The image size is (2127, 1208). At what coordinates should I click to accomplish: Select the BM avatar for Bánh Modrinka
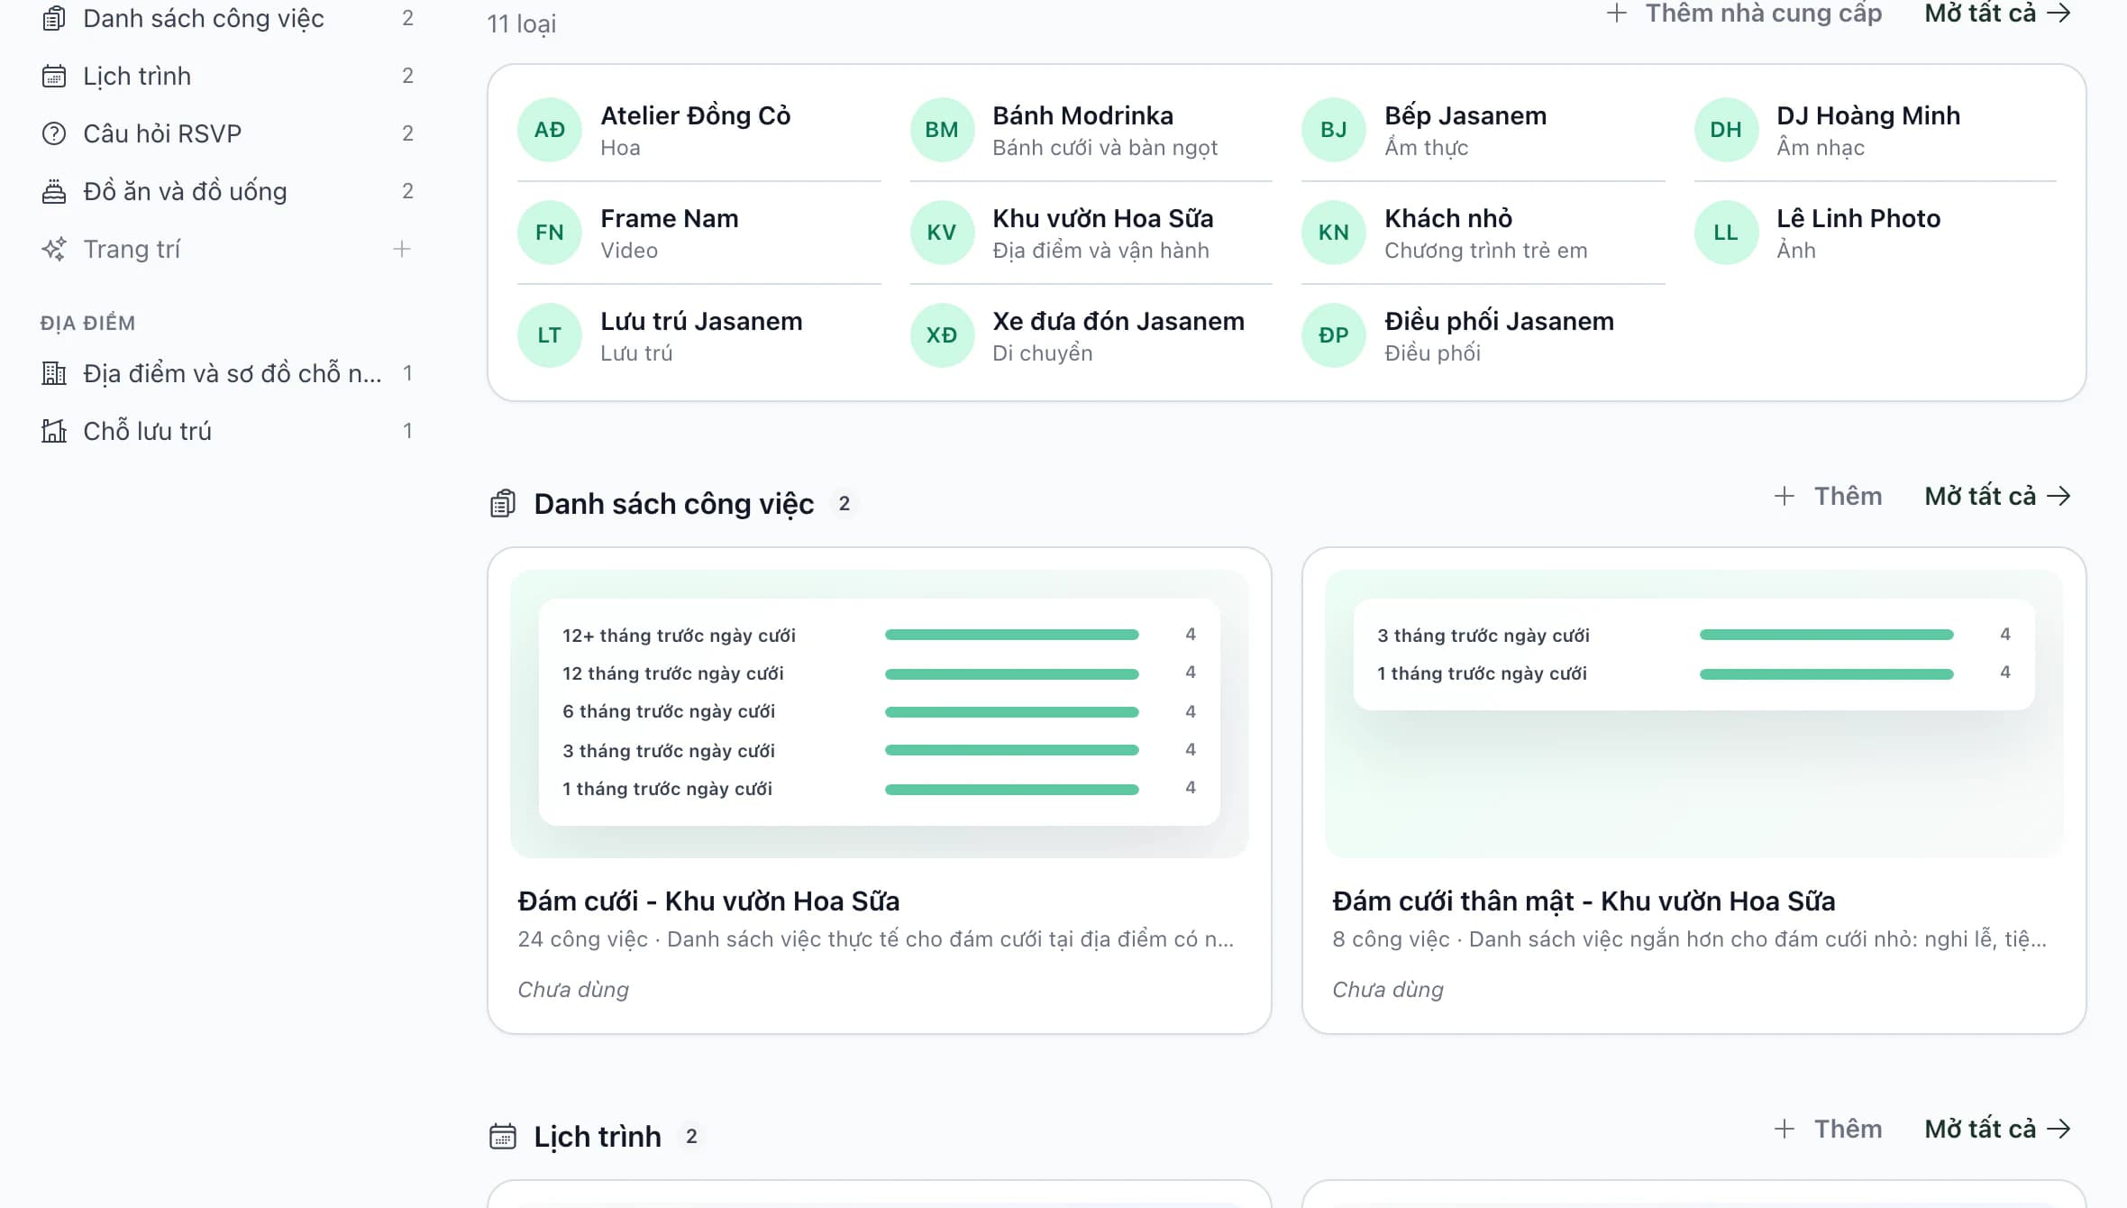[942, 130]
